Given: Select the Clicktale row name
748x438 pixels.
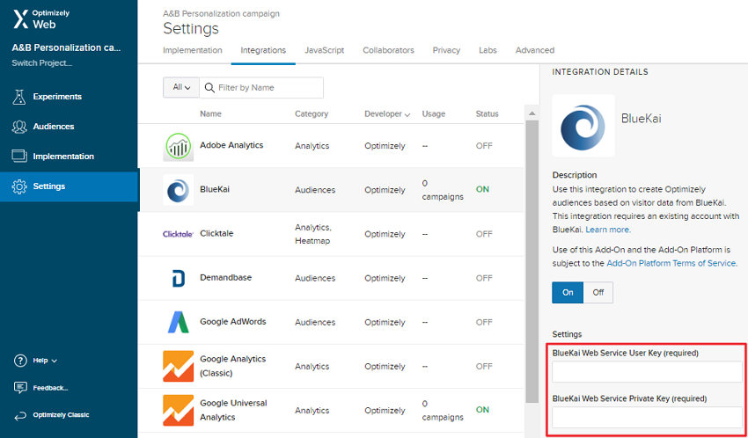Looking at the screenshot, I should click(216, 234).
